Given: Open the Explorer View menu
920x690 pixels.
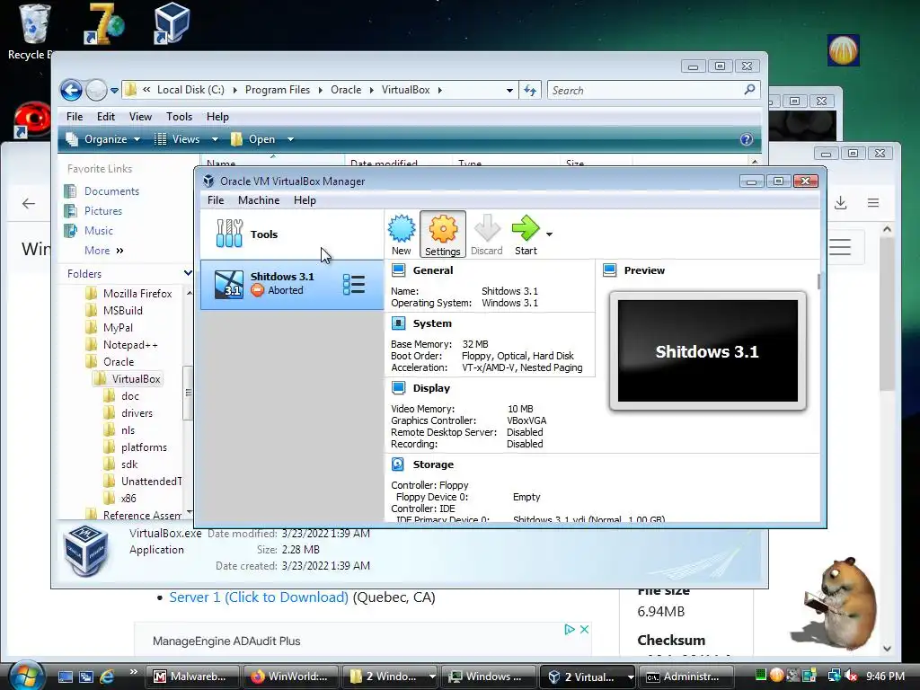Looking at the screenshot, I should tap(140, 116).
